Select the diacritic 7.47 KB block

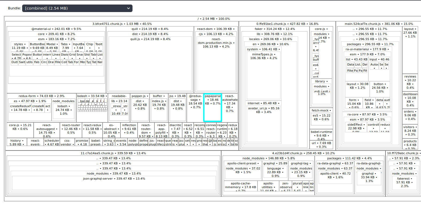coord(176,130)
